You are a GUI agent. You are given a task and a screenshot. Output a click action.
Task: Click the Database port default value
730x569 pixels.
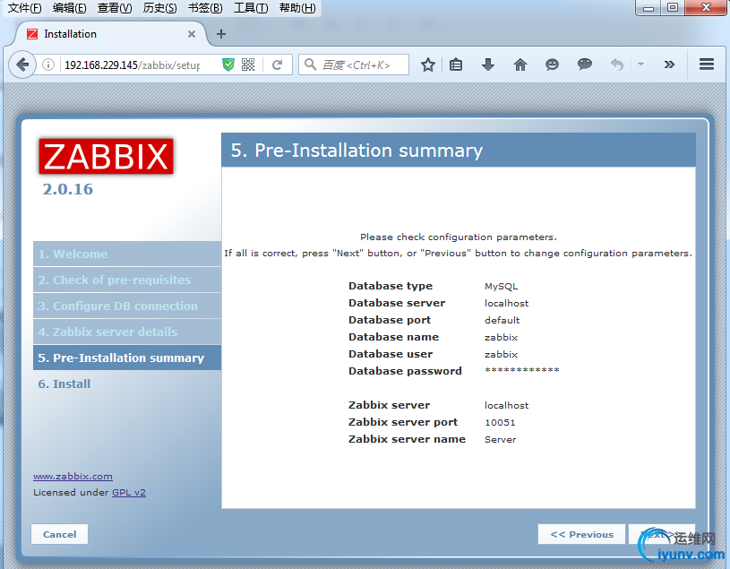click(502, 321)
